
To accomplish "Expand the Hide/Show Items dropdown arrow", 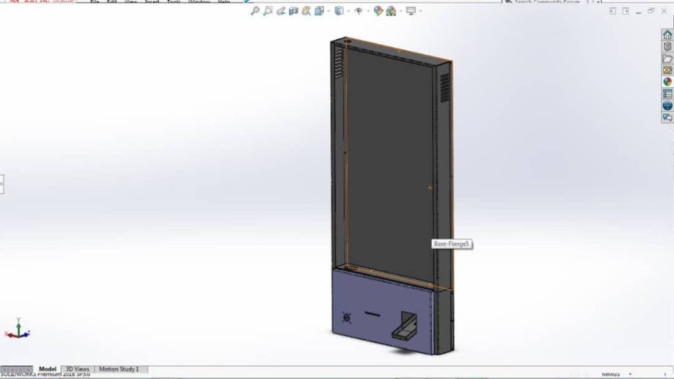I will click(369, 11).
